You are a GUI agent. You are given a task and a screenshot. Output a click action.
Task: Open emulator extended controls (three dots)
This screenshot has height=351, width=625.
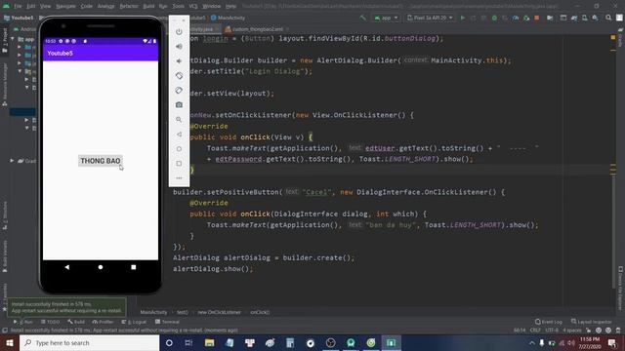179,177
